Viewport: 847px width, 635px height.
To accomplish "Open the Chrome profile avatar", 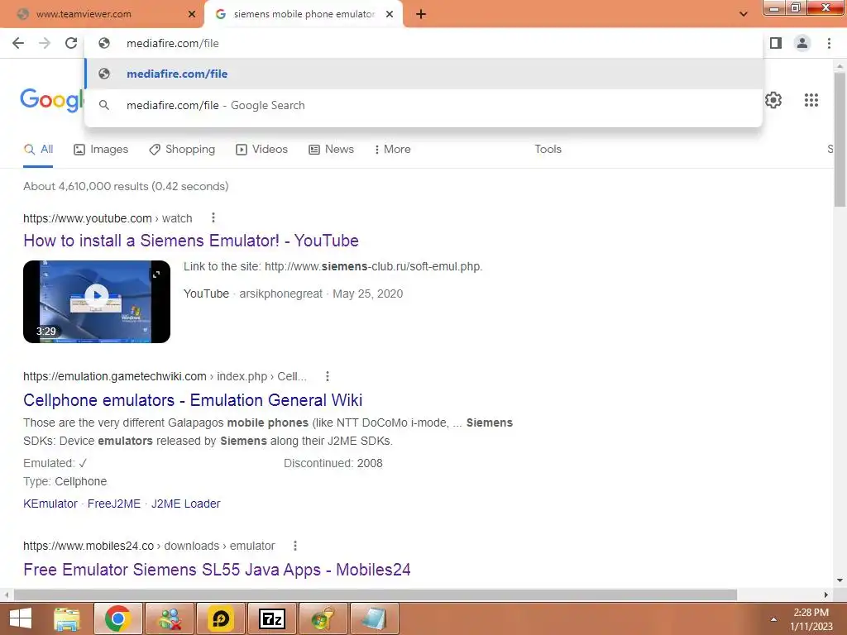I will (x=802, y=43).
